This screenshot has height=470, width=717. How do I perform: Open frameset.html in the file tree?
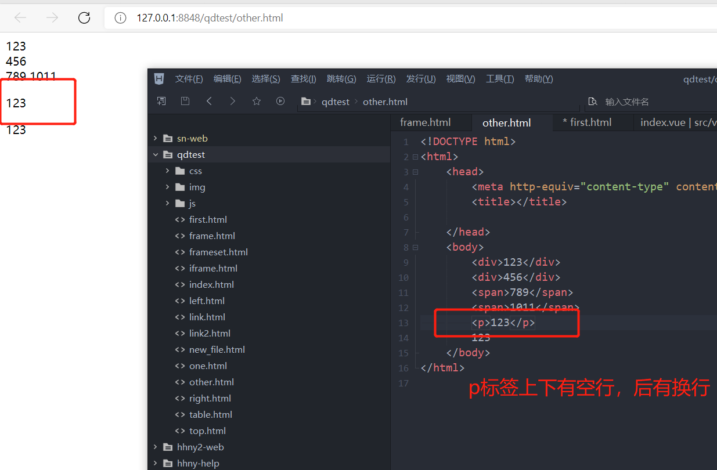(x=218, y=252)
